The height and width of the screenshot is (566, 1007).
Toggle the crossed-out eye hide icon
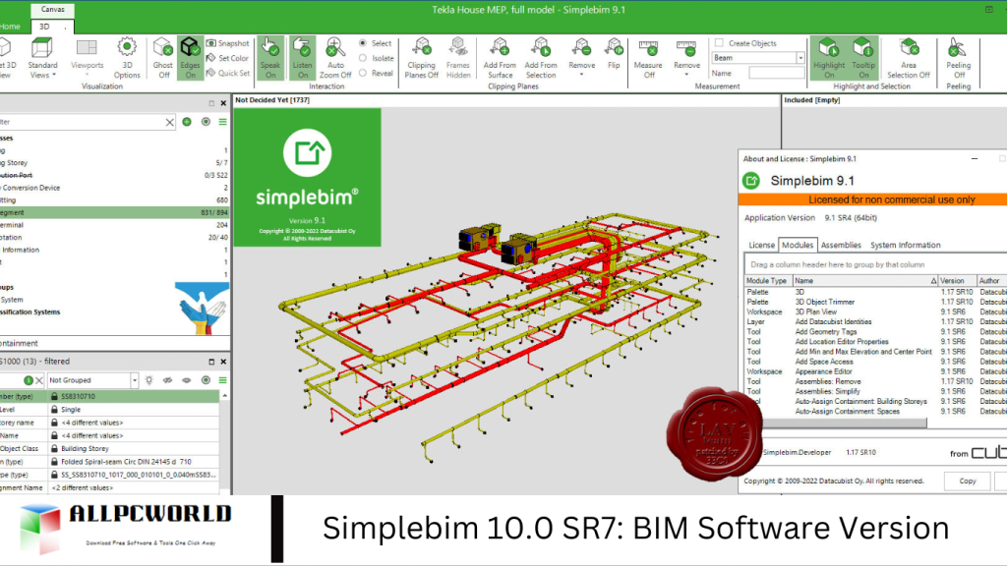click(167, 380)
